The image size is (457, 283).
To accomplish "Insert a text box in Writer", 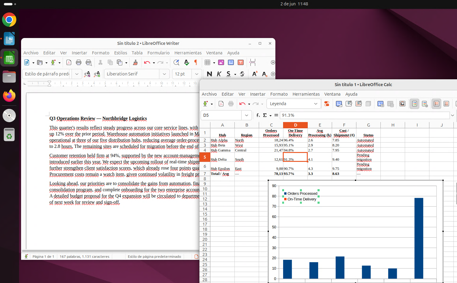I will click(x=241, y=62).
